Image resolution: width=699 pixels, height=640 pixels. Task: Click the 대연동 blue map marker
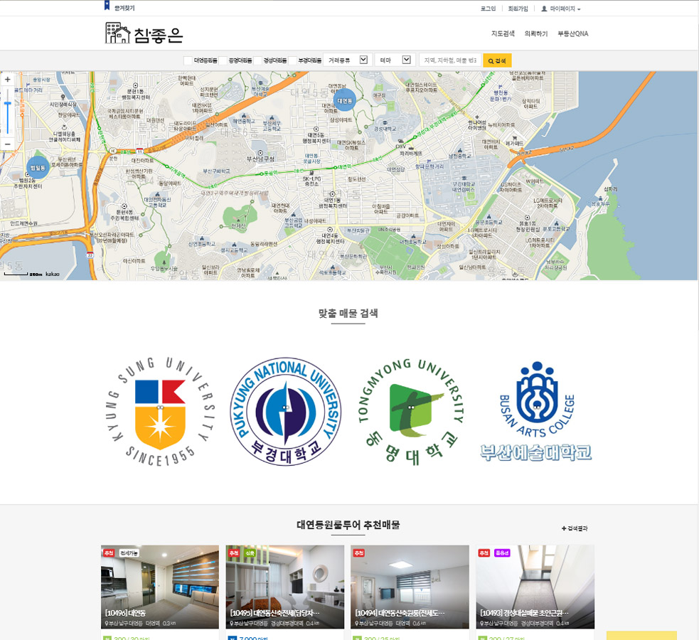point(346,100)
